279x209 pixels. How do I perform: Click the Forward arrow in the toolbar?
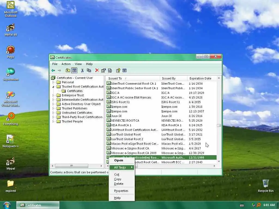(x=59, y=70)
